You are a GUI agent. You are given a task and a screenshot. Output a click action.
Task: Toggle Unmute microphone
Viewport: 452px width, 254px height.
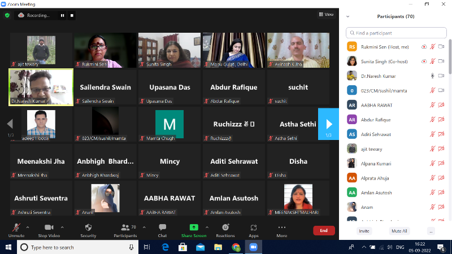[16, 227]
